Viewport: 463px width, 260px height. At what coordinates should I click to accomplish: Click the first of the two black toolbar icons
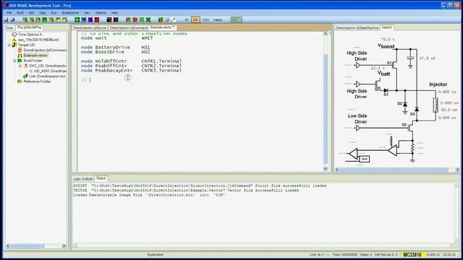[x=109, y=19]
